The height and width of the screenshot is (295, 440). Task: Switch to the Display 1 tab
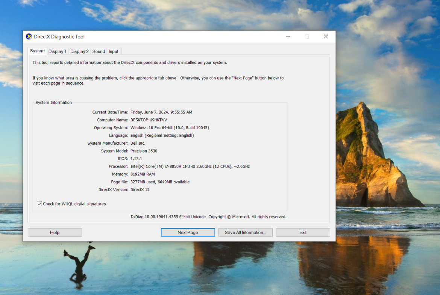pyautogui.click(x=57, y=51)
